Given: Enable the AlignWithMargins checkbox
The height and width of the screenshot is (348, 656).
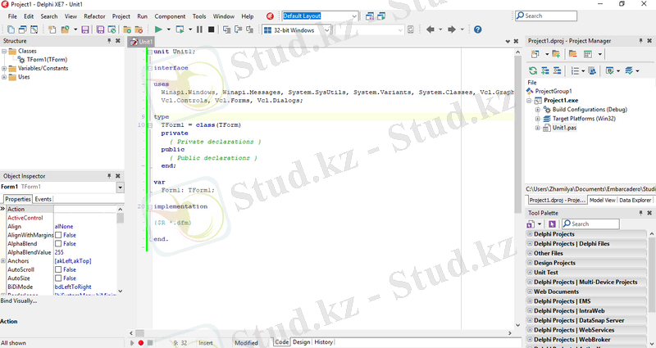Looking at the screenshot, I should tap(58, 235).
